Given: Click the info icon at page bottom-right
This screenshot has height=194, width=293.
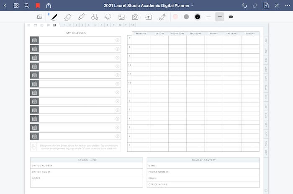Looking at the screenshot, I should coord(266,191).
